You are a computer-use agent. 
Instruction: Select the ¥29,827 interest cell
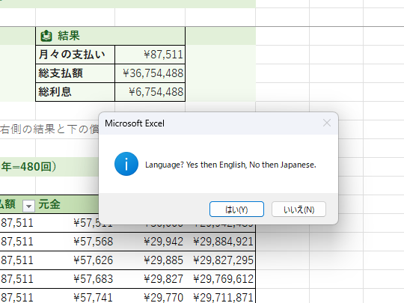[x=150, y=279]
